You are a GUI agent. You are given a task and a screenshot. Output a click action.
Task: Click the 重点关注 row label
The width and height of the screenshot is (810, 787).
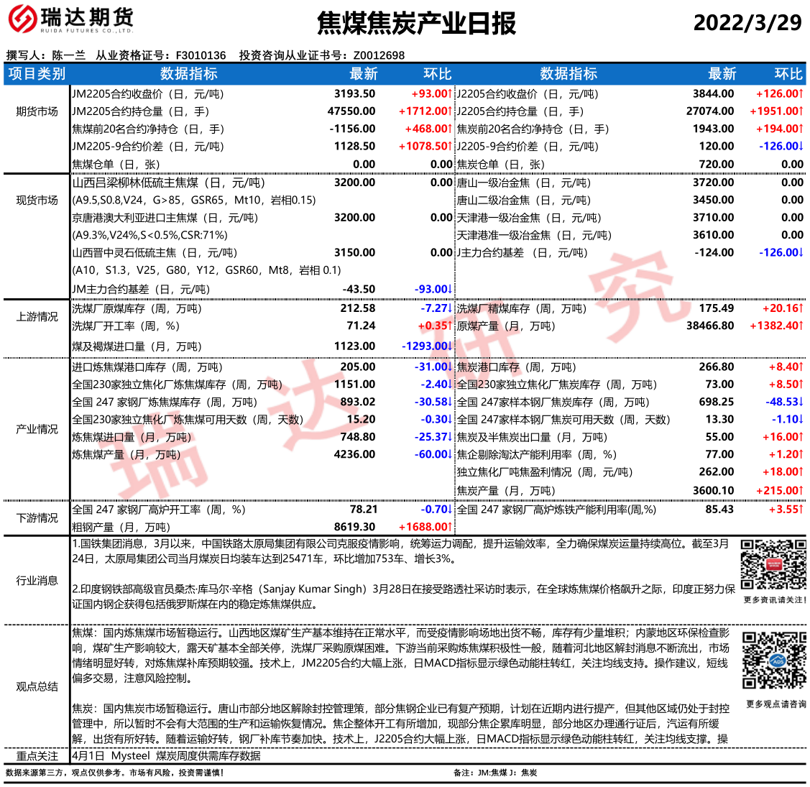tap(37, 755)
